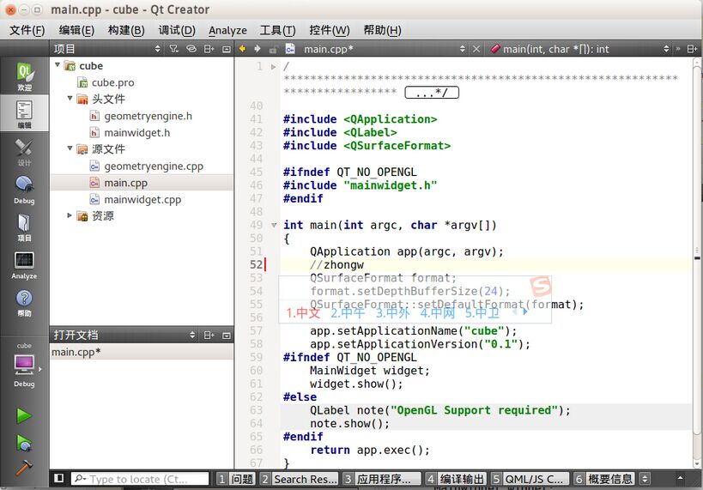Click the filter tree funnel icon
The image size is (703, 490).
tap(173, 49)
